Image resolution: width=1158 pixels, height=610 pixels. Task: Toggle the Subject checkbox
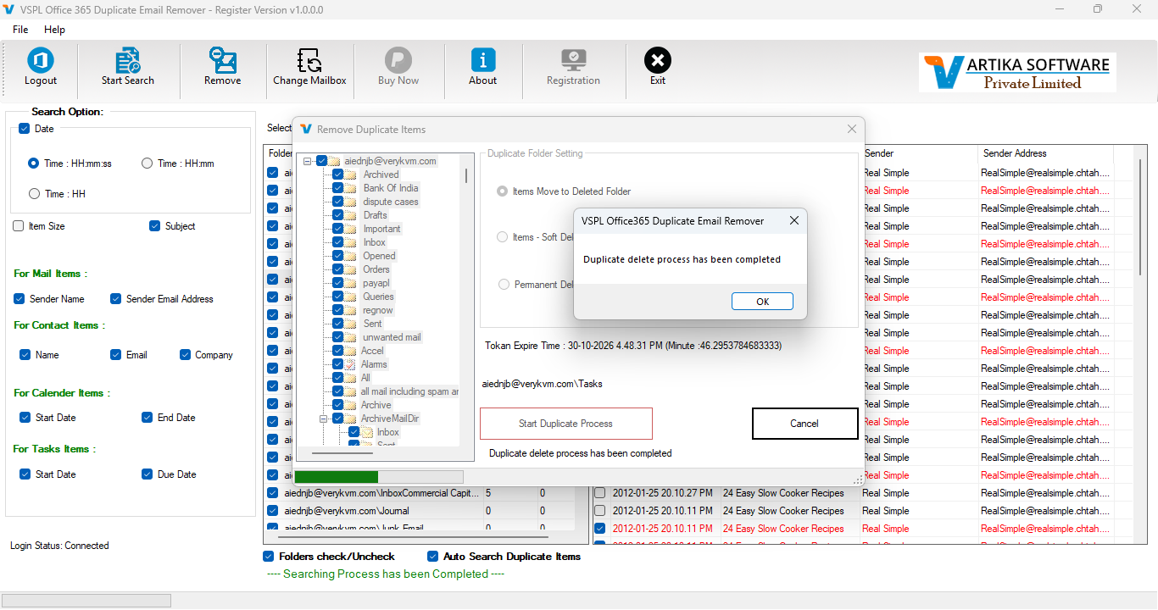click(x=155, y=226)
